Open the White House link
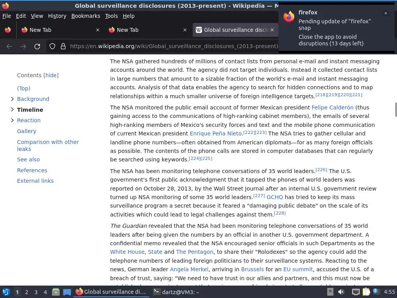Screen dimensions: 397x298 tap(127, 252)
